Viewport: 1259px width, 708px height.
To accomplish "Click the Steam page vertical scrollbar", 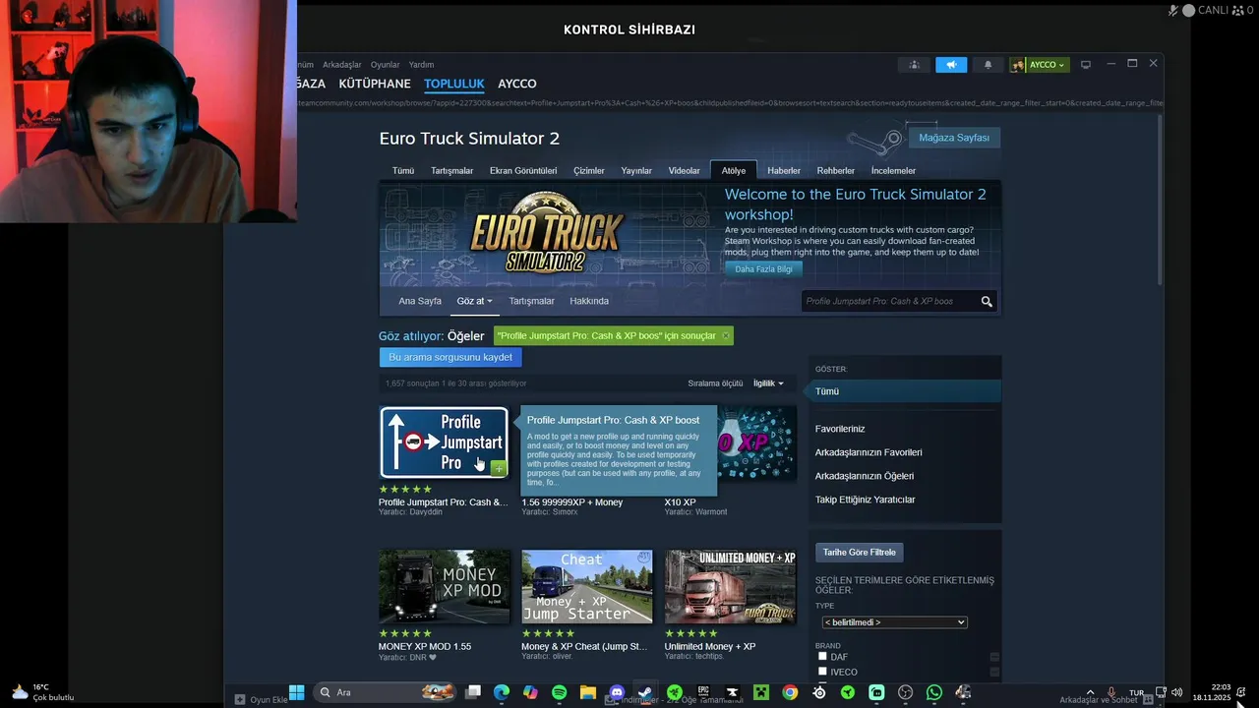I will tap(1161, 201).
